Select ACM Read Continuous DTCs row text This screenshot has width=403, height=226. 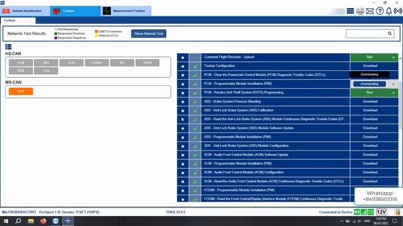[x=274, y=181]
